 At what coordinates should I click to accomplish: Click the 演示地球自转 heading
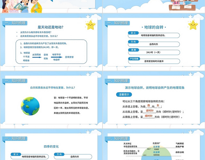(x=155, y=88)
